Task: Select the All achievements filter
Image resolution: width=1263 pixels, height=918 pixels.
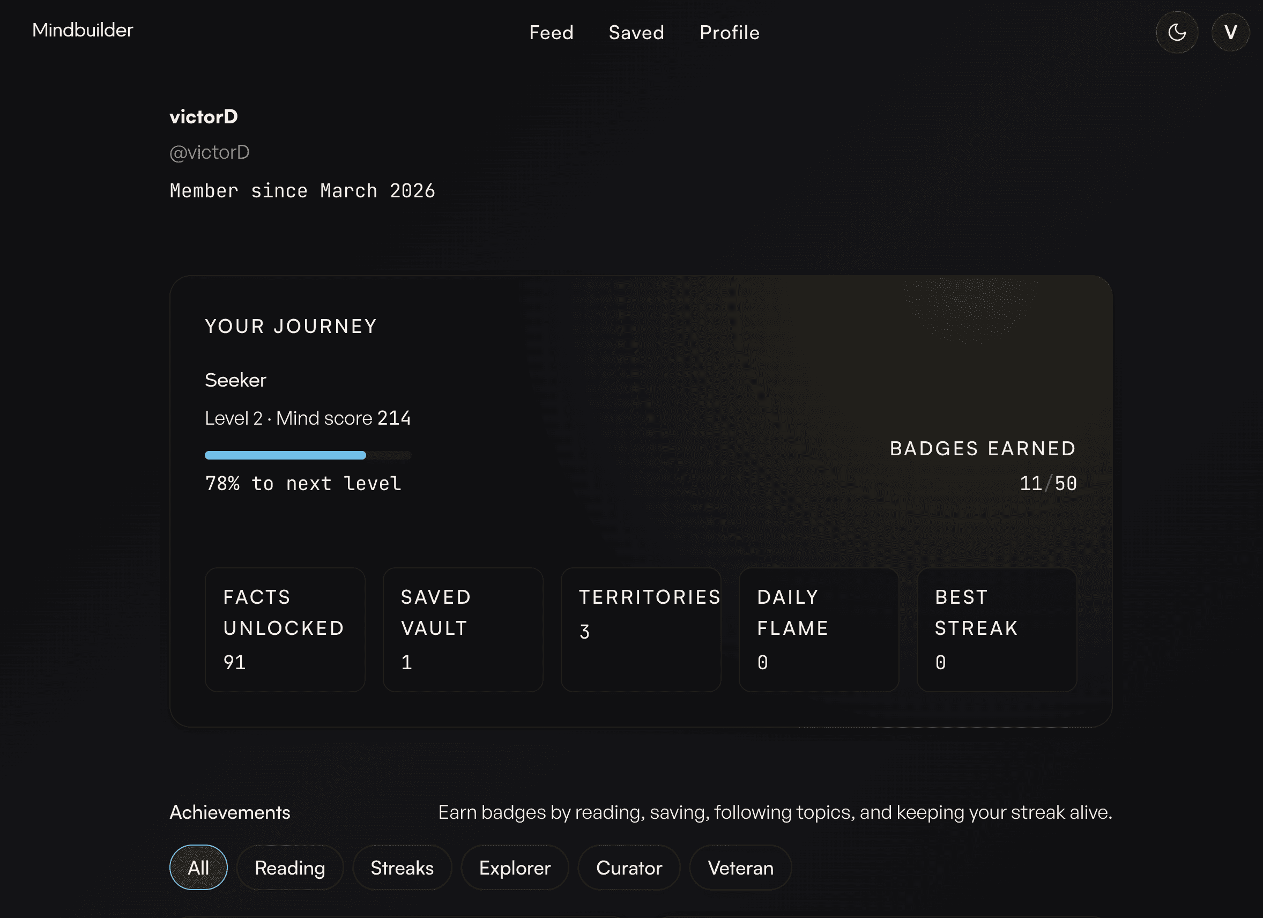Action: pyautogui.click(x=198, y=867)
